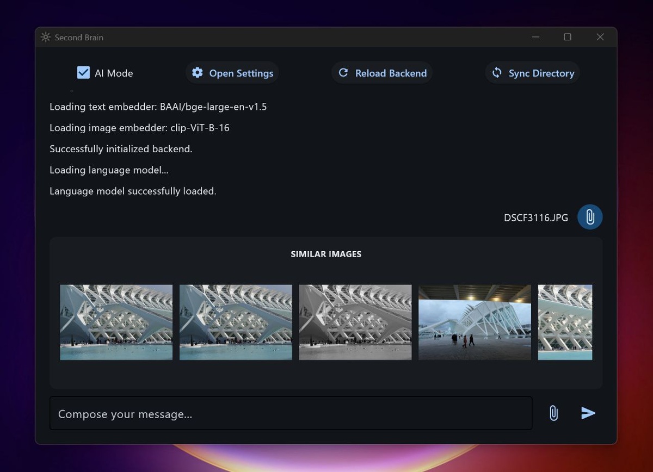
Task: Open the second similar image thumbnail
Action: (x=236, y=322)
